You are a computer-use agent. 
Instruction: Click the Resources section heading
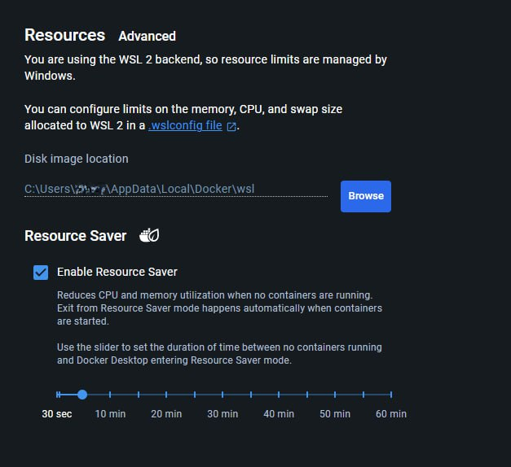click(x=64, y=35)
